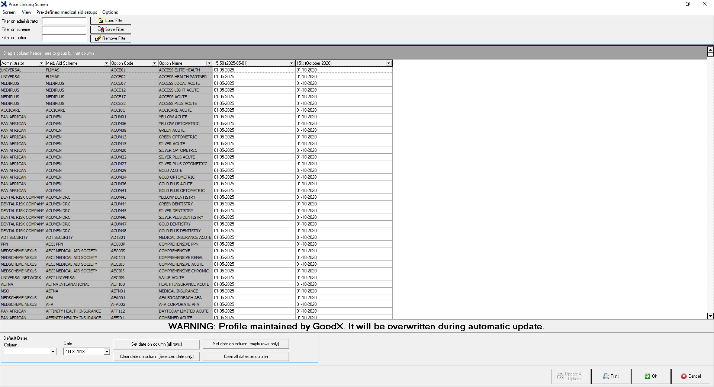Open the Pre-defined medical aid setups menu

point(67,12)
